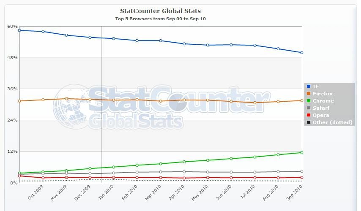
Task: Select the Opera label in the legend
Action: [321, 115]
